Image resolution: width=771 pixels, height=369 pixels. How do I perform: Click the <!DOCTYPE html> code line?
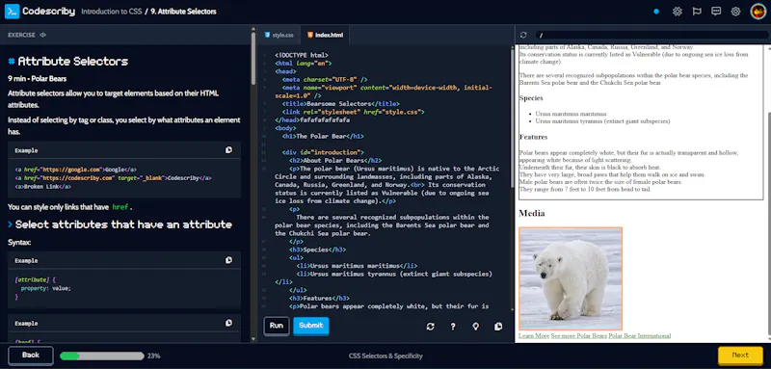(302, 56)
